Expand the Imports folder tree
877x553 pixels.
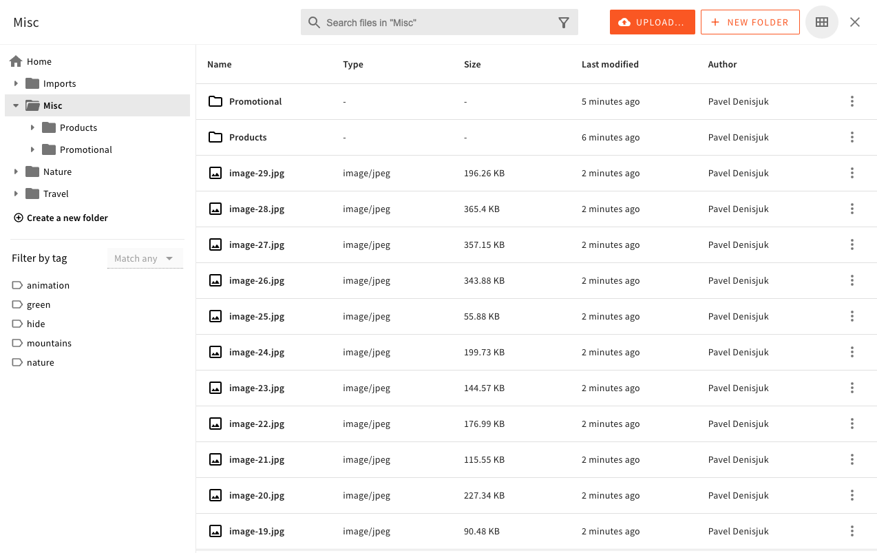[x=16, y=83]
